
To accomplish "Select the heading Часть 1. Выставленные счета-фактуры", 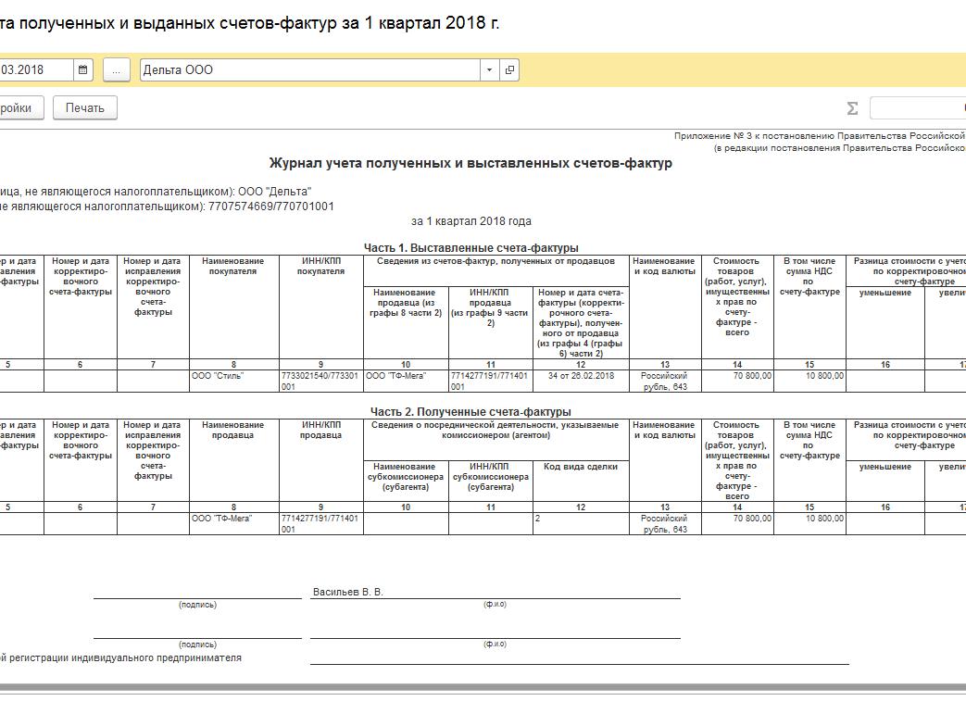I will pos(470,247).
